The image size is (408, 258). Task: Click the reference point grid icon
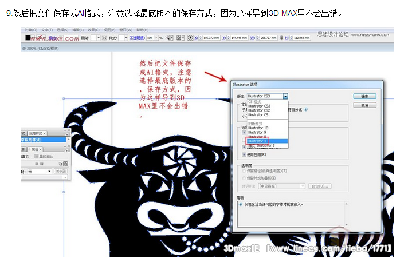tap(190, 38)
